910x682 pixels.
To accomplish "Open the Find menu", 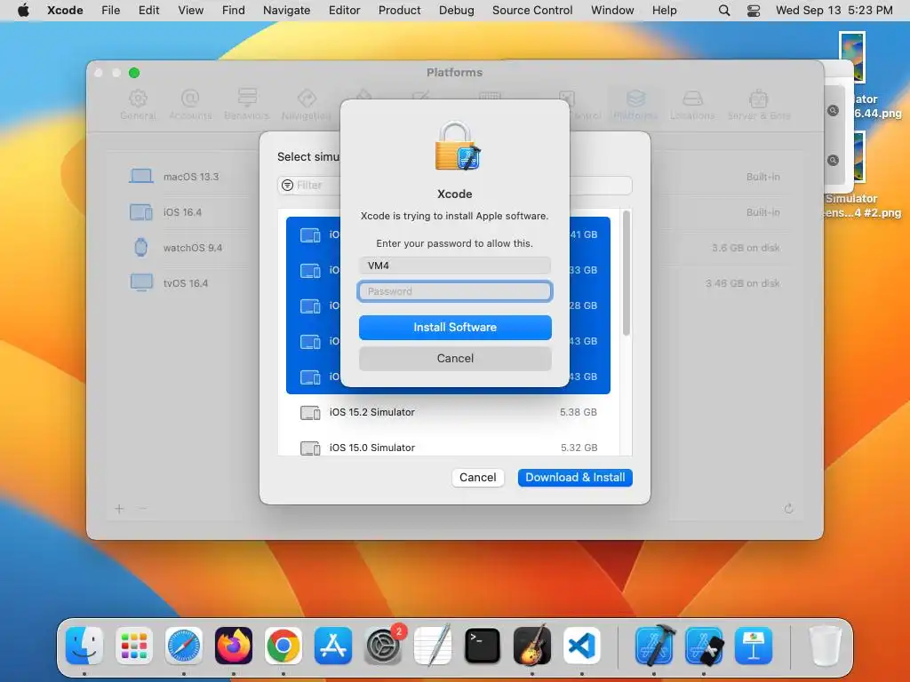I will [x=234, y=11].
